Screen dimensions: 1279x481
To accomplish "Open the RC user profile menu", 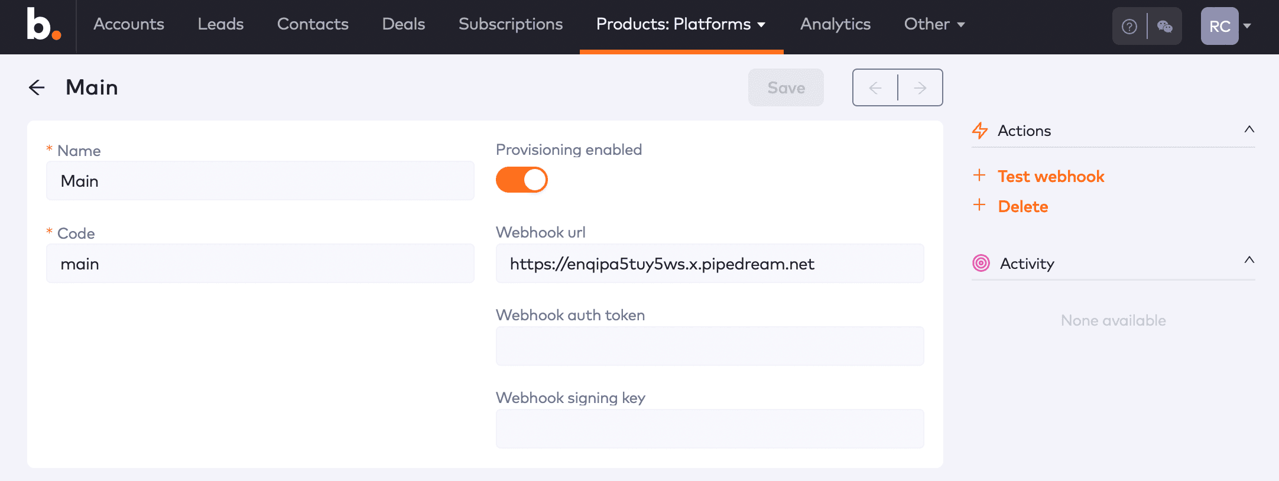I will point(1227,26).
